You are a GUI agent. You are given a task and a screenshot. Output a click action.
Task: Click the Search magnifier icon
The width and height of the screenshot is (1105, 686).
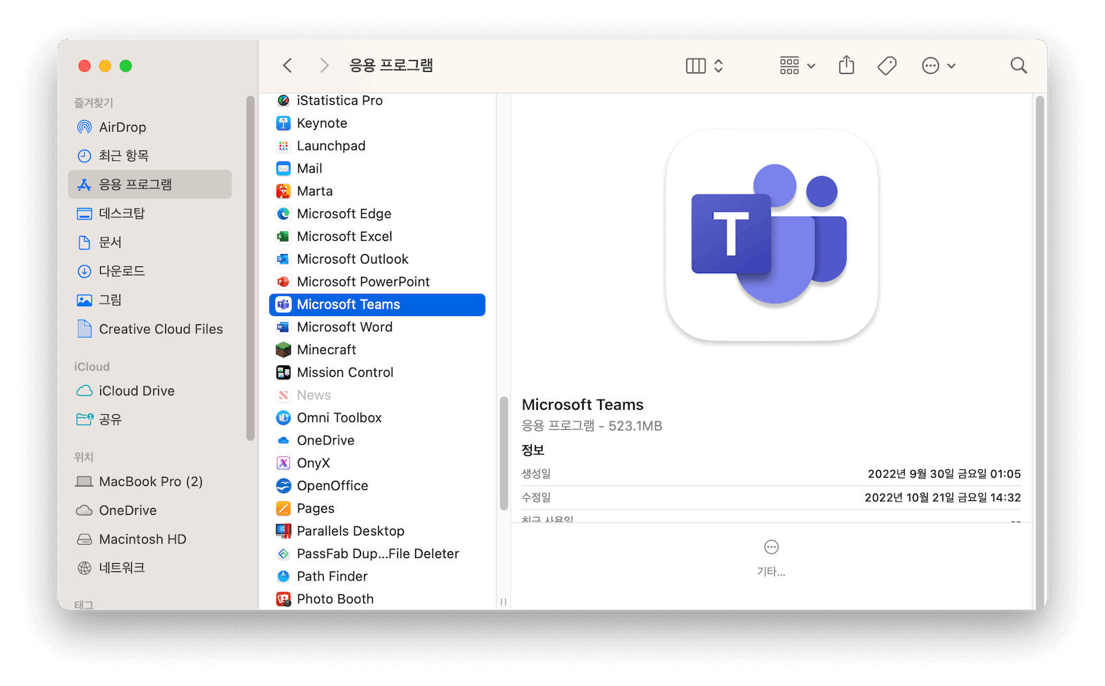(x=1019, y=66)
